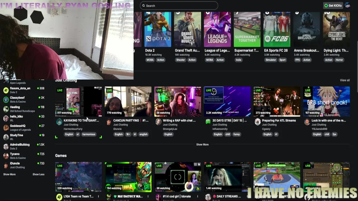Screen dimensions: 358x201
Task: Open the CANCUN PARTYING stream thumbnail
Action: tap(128, 102)
